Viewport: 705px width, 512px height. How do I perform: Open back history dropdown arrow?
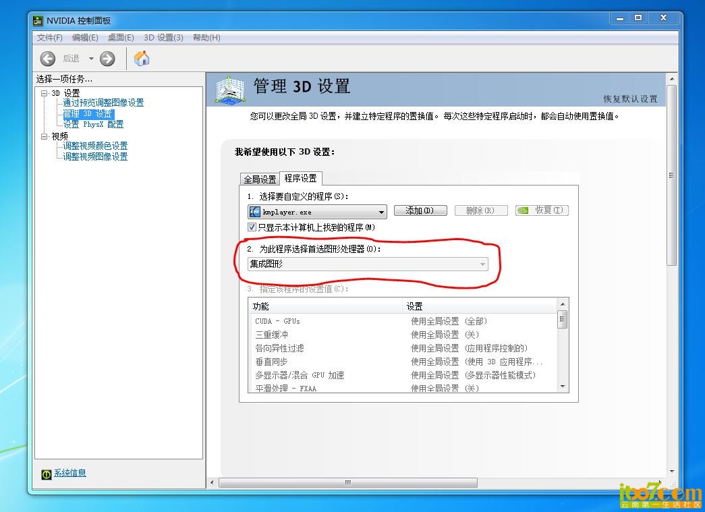coord(91,59)
